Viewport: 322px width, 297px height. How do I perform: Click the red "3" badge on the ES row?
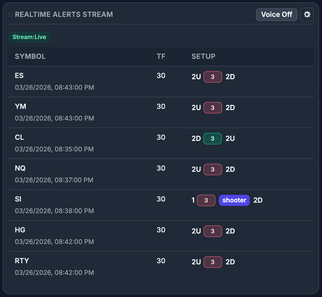point(213,77)
